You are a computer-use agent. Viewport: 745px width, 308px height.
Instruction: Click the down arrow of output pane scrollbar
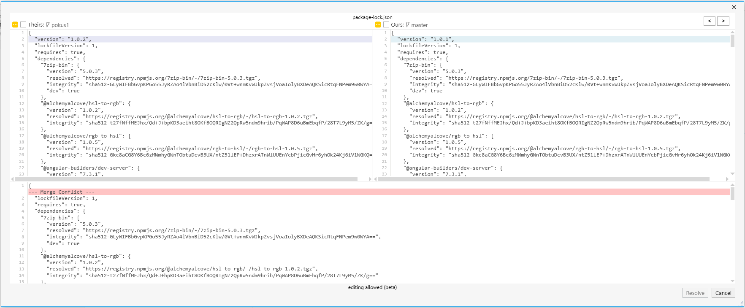732,281
